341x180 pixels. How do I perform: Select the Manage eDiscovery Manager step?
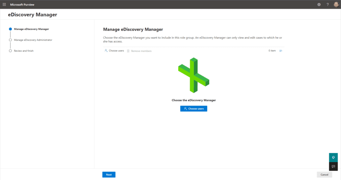[29, 29]
